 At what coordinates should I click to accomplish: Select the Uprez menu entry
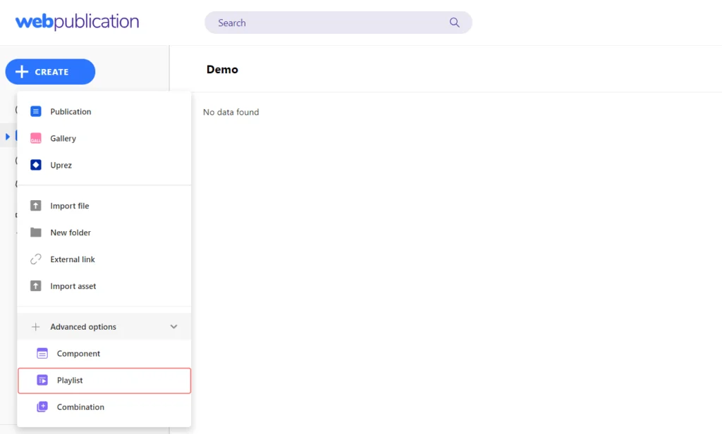pos(104,165)
